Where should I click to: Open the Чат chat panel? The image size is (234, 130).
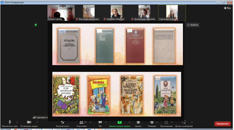point(100,122)
